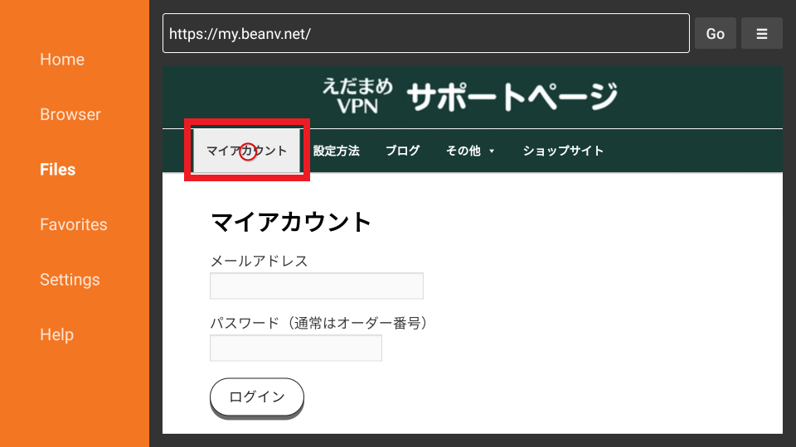Click the マイアカウント page heading

pos(291,222)
